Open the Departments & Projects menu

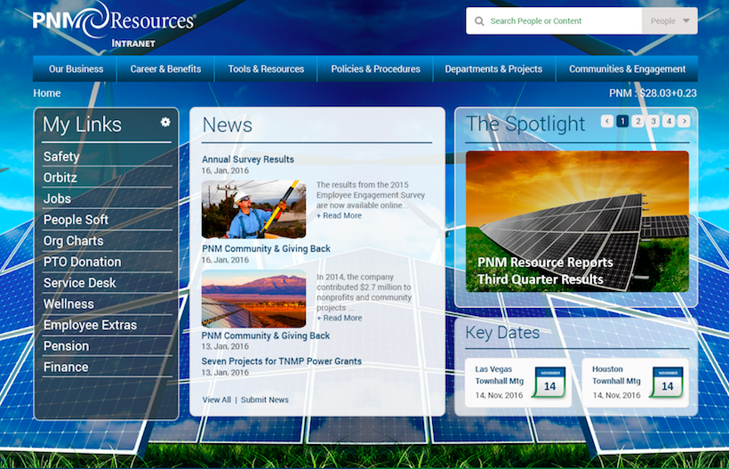(493, 69)
